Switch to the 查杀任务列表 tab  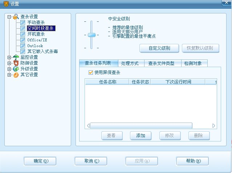(x=99, y=63)
